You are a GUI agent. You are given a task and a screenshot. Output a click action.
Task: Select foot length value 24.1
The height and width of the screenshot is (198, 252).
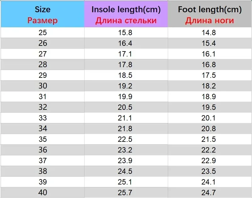point(209,182)
